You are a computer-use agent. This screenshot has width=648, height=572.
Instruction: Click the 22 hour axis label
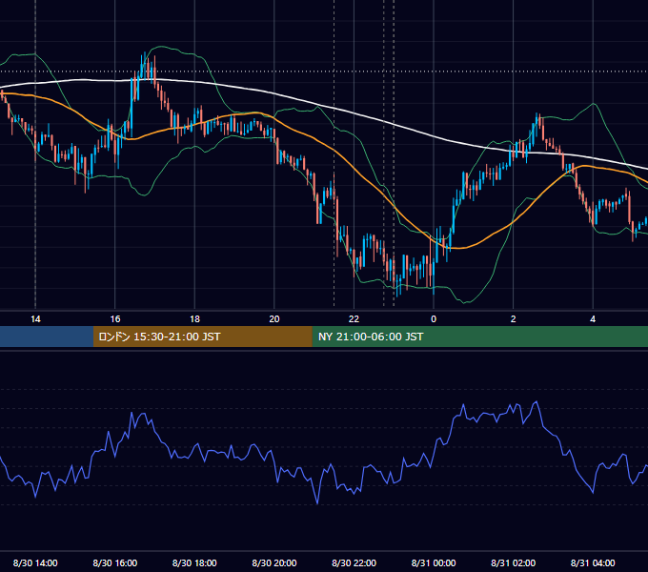pos(354,319)
